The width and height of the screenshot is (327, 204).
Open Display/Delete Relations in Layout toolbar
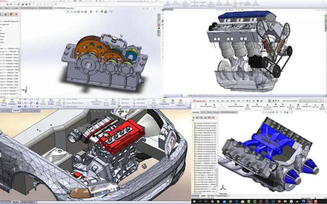[96, 102]
